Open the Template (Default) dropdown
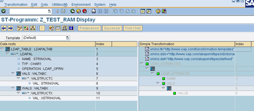 pos(67,38)
